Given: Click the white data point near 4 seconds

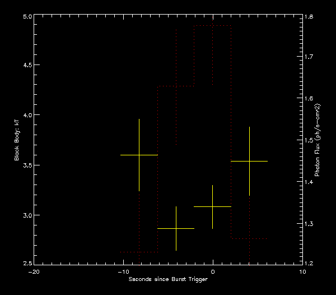Looking at the screenshot, I should (x=249, y=161).
